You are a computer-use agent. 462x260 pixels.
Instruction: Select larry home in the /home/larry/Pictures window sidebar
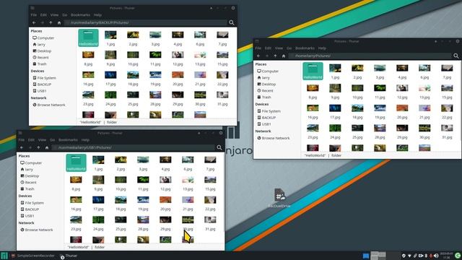[x=263, y=78]
